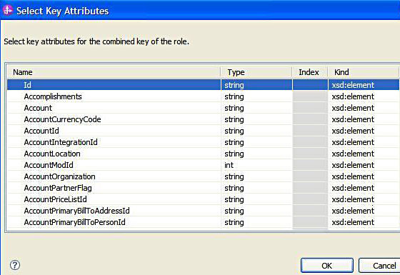
Task: Pick the AccountPartnerFlag row
Action: pos(203,188)
